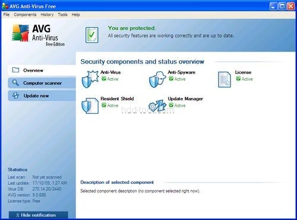Open the History menu
Image resolution: width=297 pixels, height=220 pixels.
coord(47,15)
